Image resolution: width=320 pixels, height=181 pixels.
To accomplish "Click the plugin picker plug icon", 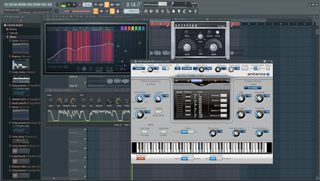I will [179, 11].
